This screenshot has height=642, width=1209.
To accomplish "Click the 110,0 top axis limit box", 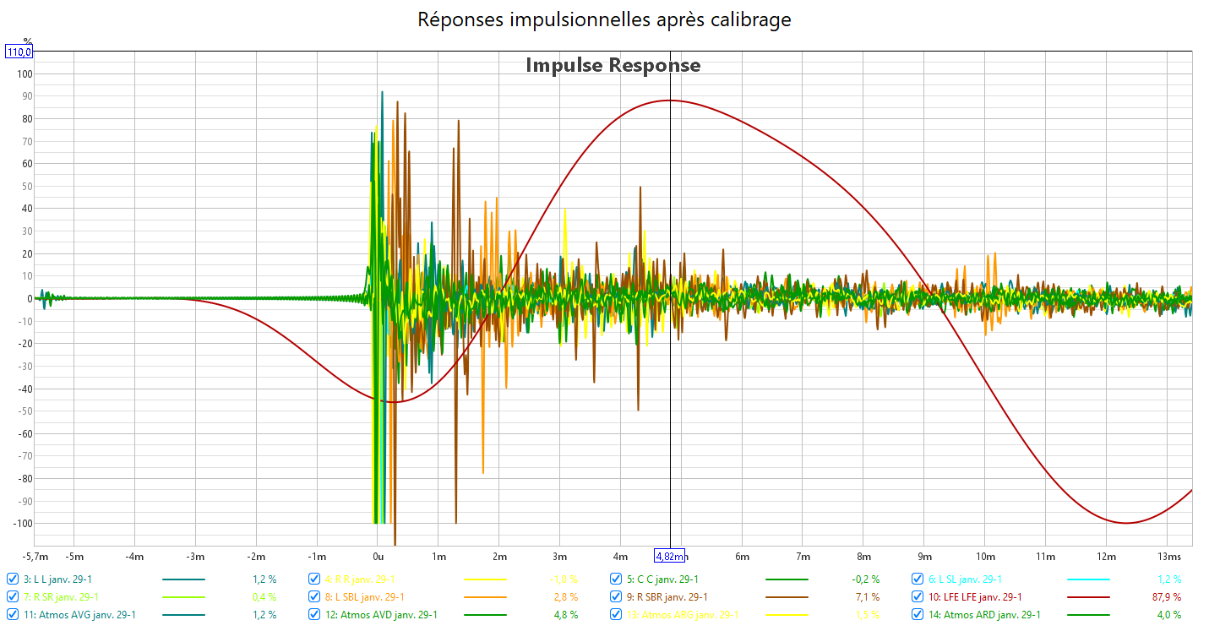I will coord(19,52).
